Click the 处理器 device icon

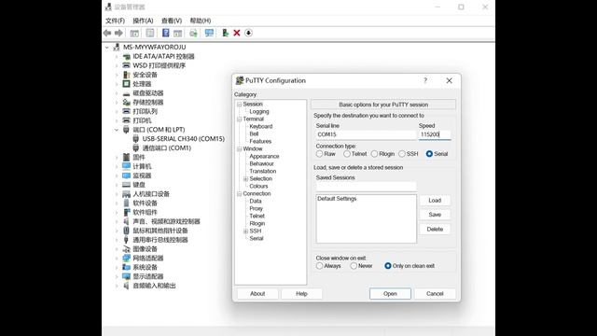coord(127,84)
